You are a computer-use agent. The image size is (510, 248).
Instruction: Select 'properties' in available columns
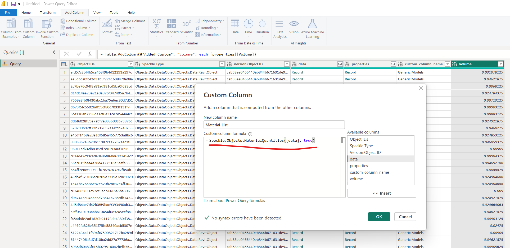(381, 166)
